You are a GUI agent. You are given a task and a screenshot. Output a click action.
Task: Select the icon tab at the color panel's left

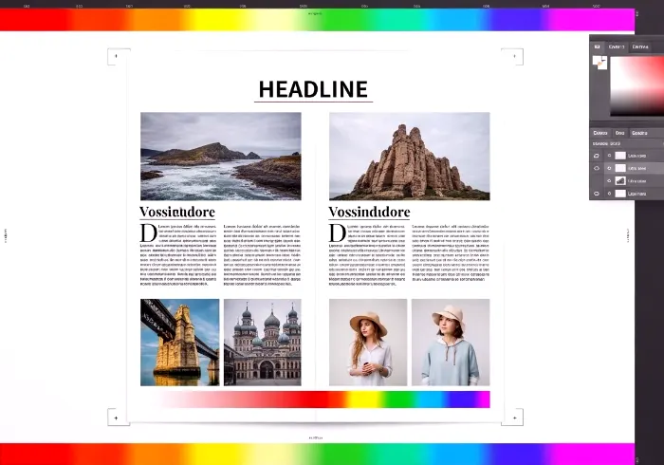pos(597,46)
